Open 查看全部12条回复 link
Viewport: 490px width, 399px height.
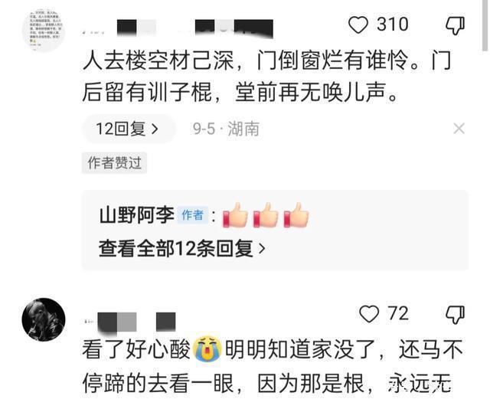point(182,249)
